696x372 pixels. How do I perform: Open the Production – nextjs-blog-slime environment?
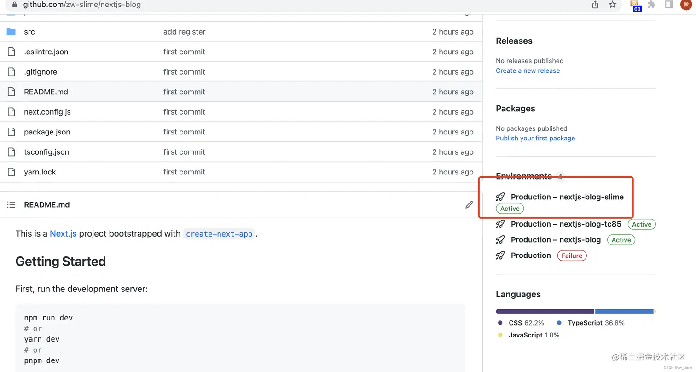point(567,197)
